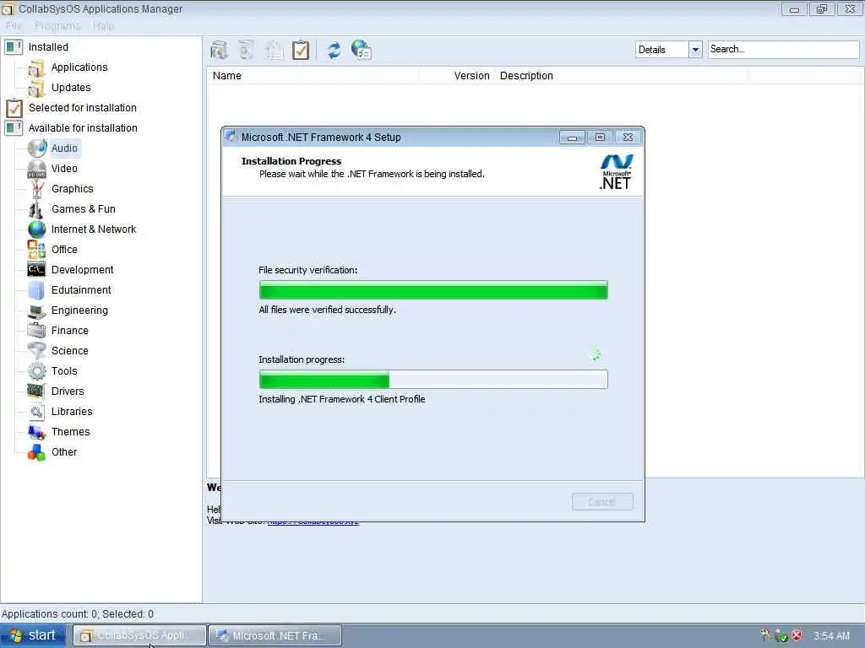Select the 'Installed' tree label
Viewport: 865px width, 648px height.
tap(48, 47)
